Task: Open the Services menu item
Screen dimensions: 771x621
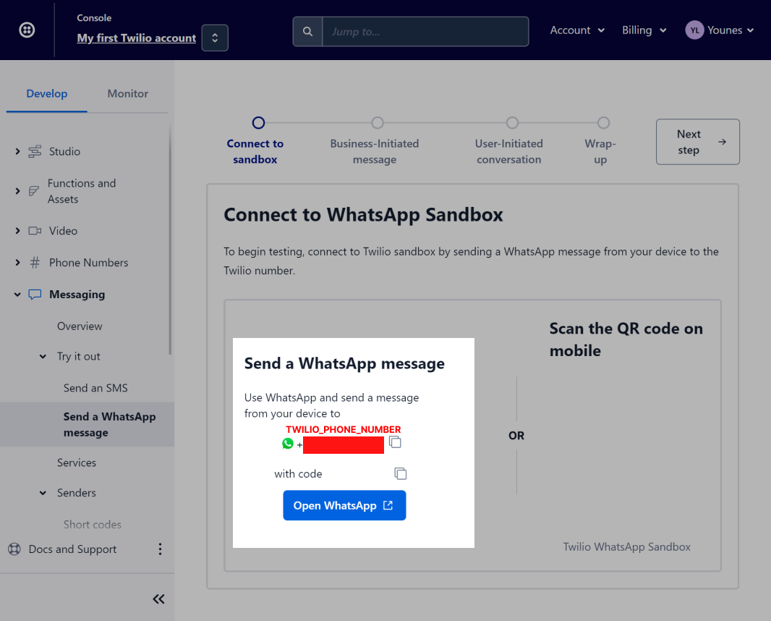Action: pyautogui.click(x=77, y=462)
